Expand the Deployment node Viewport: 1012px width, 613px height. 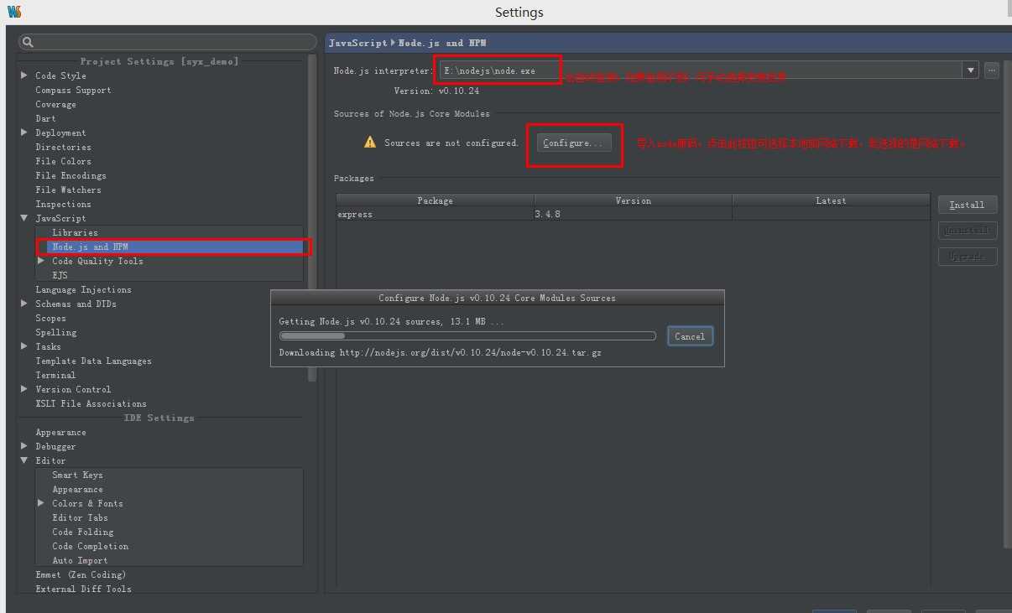[x=24, y=132]
